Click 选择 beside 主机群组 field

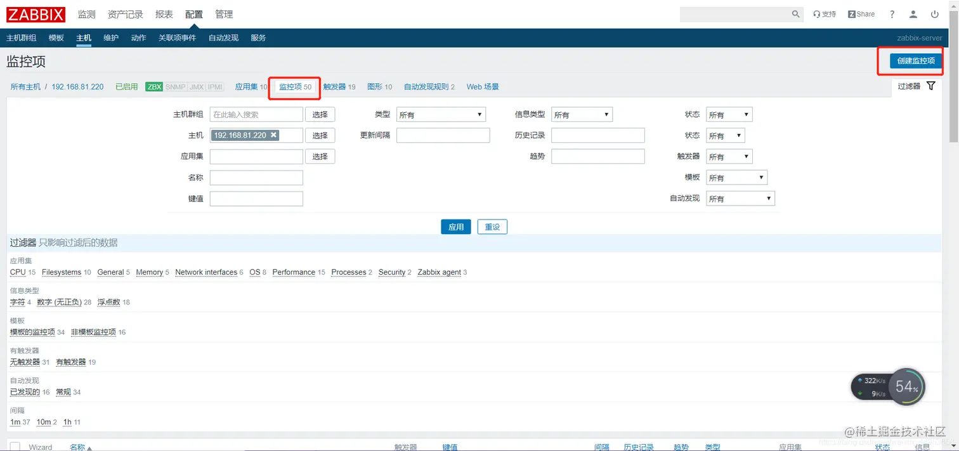click(x=320, y=115)
